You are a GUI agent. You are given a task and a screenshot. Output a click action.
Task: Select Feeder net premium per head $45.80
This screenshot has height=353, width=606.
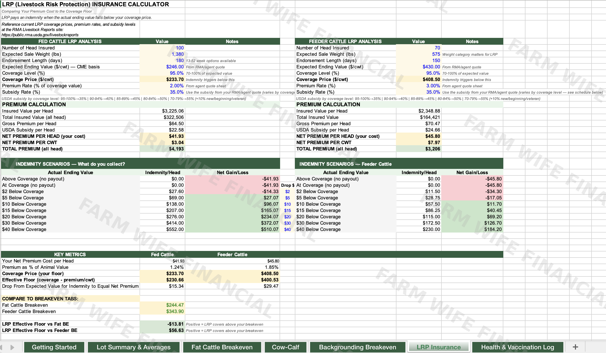coord(419,136)
